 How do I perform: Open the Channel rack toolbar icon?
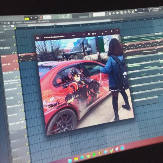[122, 12]
